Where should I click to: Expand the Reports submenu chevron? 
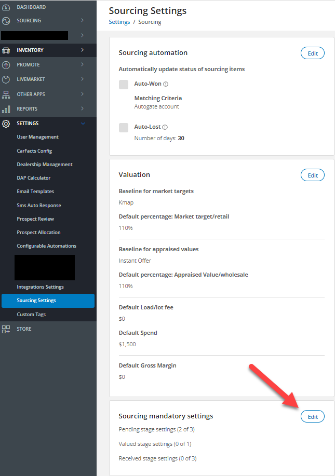[82, 109]
